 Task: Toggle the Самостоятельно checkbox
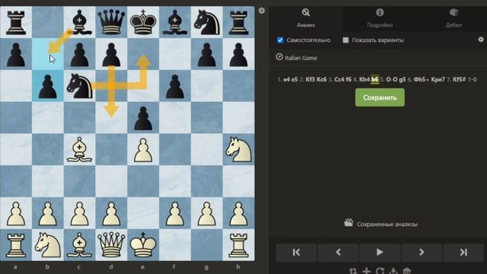pos(280,40)
